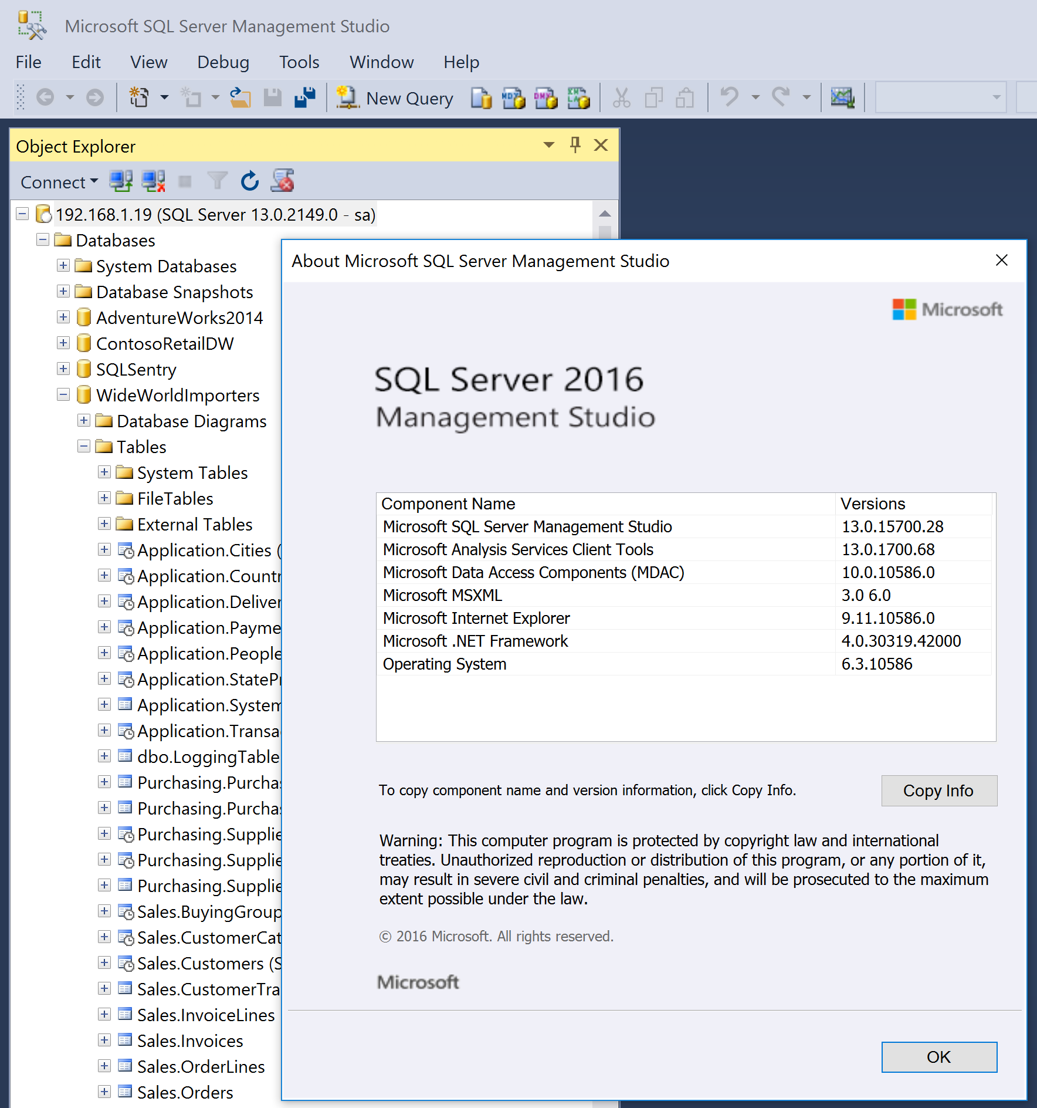Viewport: 1037px width, 1108px height.
Task: Expand the System Databases folder
Action: tap(63, 266)
